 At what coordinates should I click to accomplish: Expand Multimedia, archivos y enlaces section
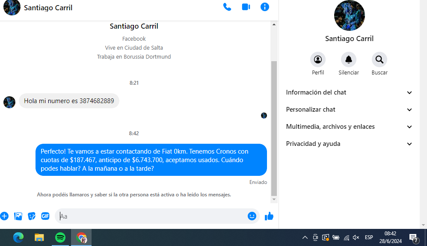pos(349,127)
